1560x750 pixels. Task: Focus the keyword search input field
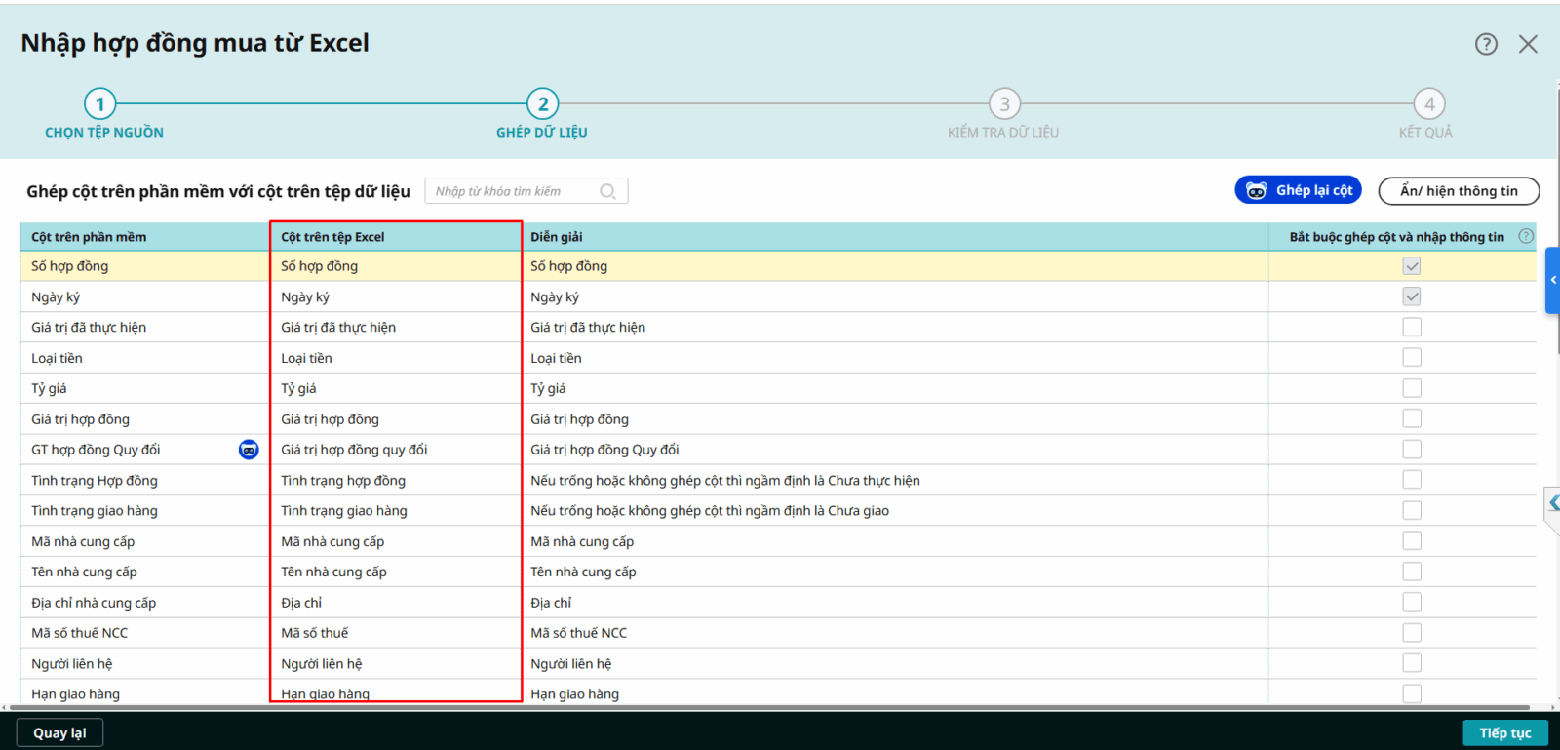pos(514,191)
